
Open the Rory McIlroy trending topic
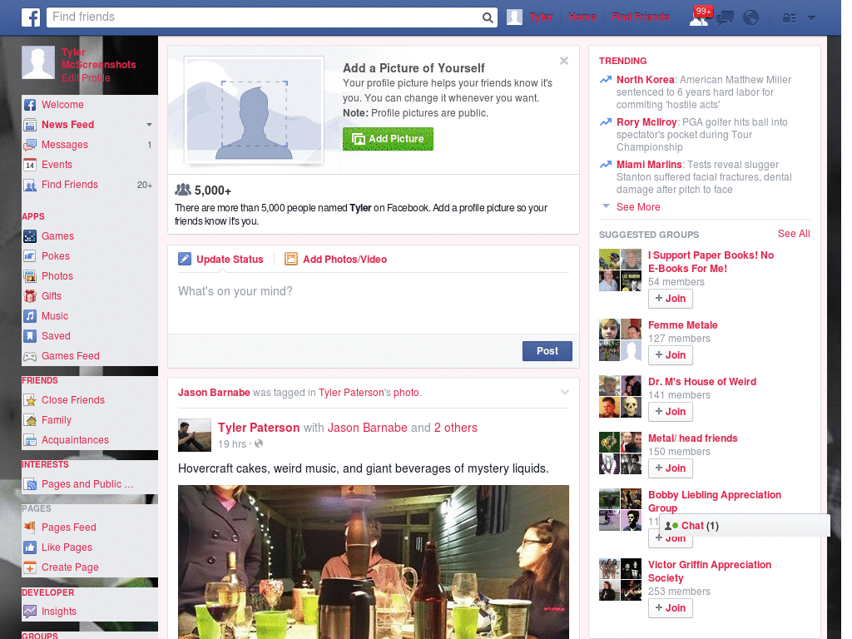click(x=646, y=122)
